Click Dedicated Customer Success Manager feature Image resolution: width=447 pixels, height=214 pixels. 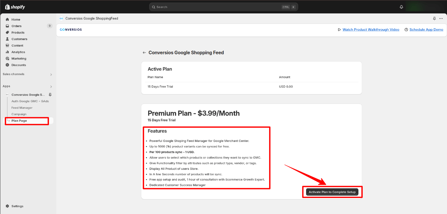point(178,185)
